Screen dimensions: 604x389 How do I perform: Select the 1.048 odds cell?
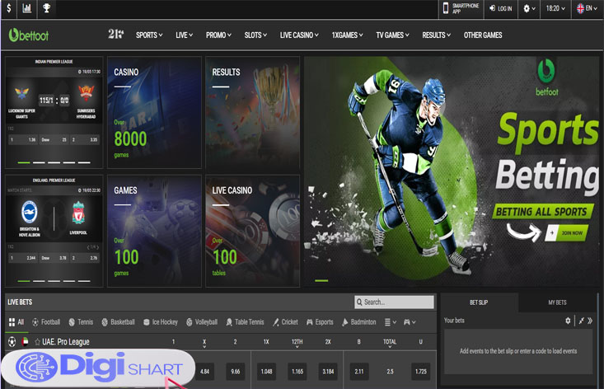266,372
